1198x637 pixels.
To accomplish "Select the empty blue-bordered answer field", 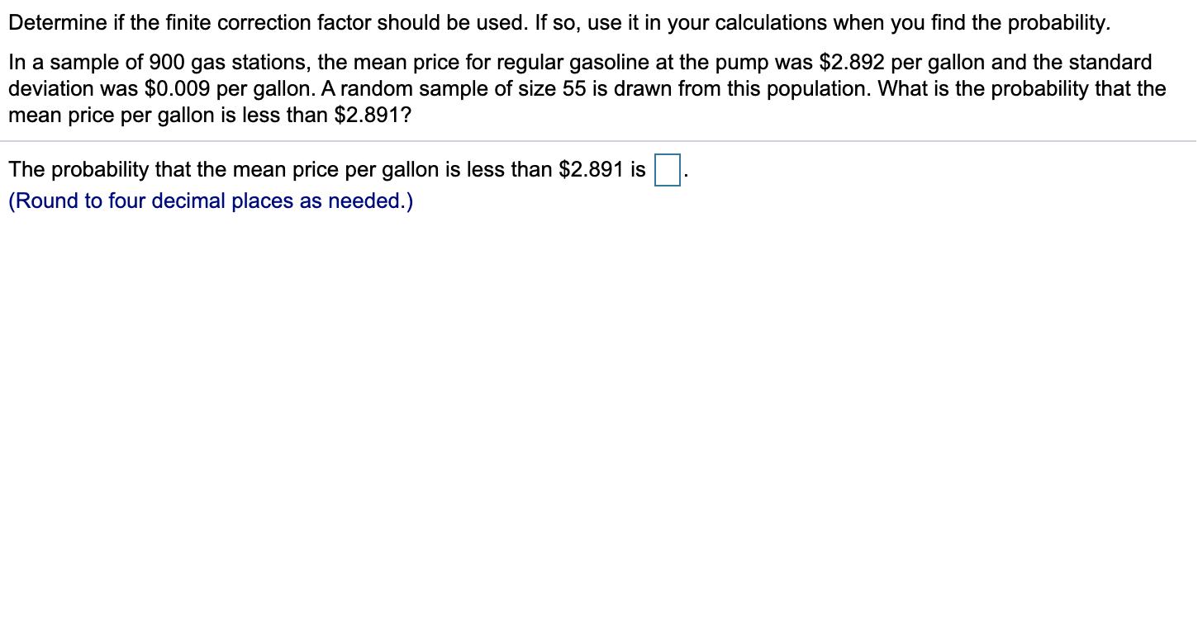I will 666,172.
